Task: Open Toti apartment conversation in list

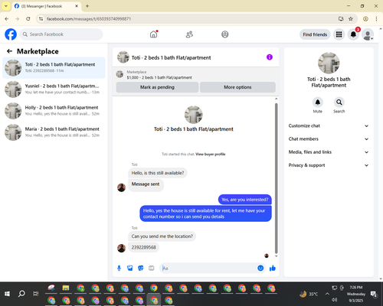Action: (x=54, y=67)
